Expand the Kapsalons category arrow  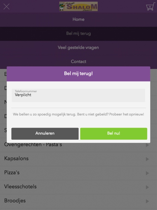tap(147, 159)
